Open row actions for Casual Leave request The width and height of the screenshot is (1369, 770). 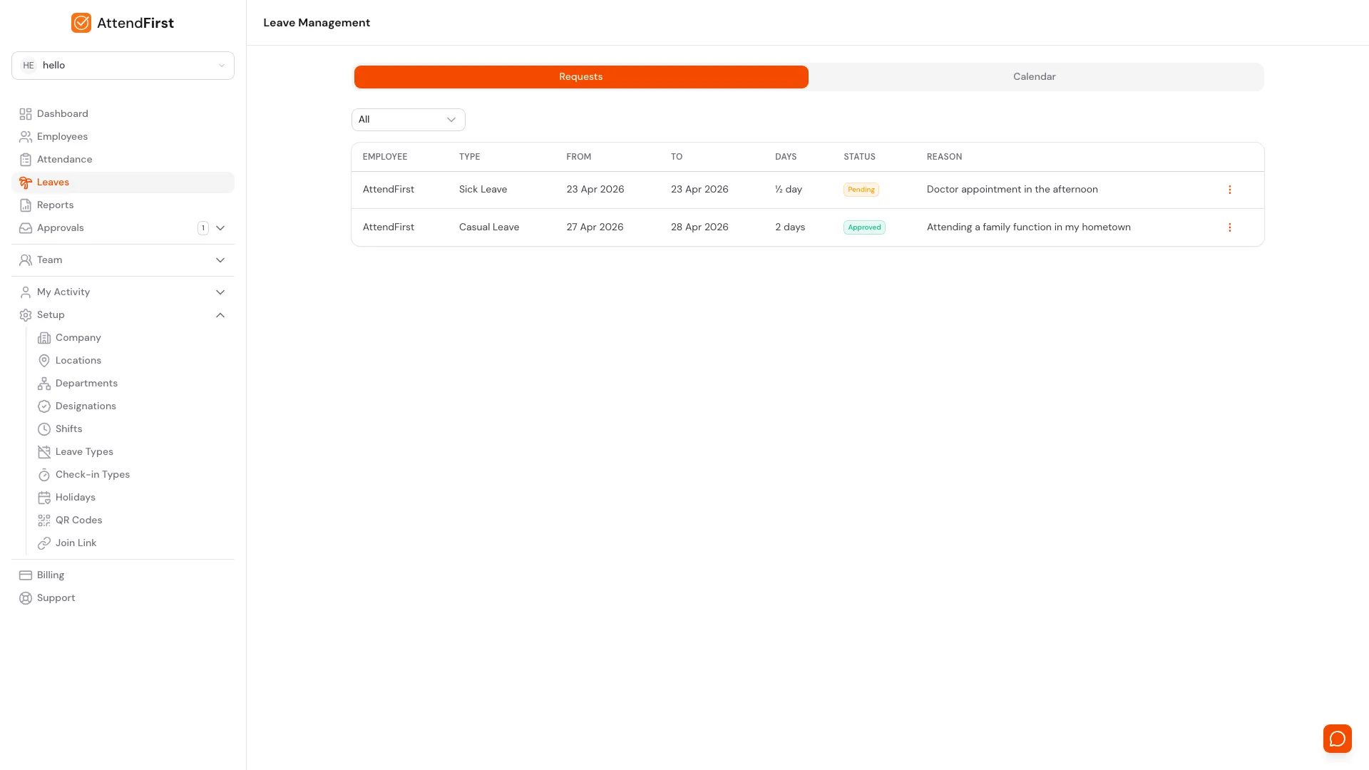click(x=1229, y=227)
